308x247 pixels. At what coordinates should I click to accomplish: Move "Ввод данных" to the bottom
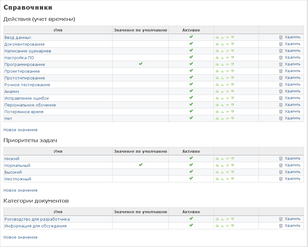(232, 37)
